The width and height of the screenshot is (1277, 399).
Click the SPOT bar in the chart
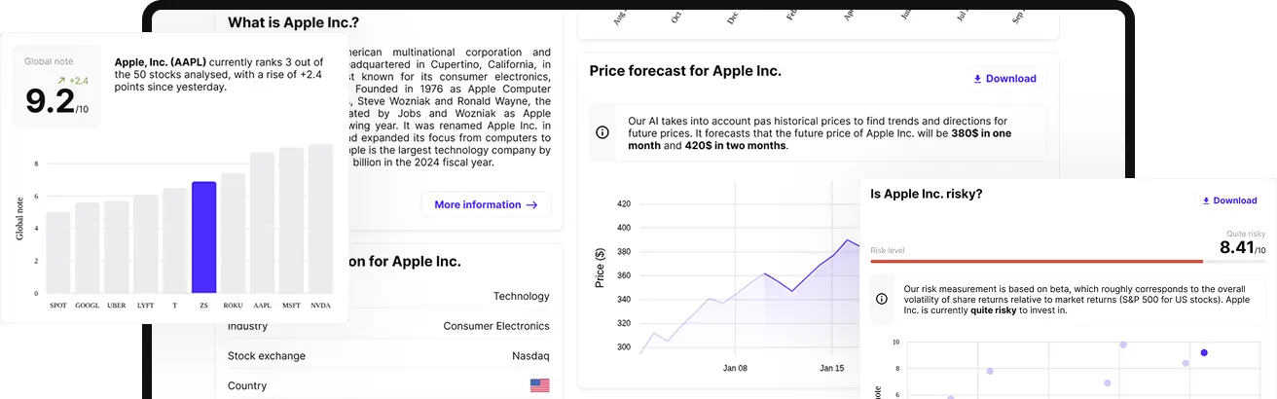coord(58,252)
